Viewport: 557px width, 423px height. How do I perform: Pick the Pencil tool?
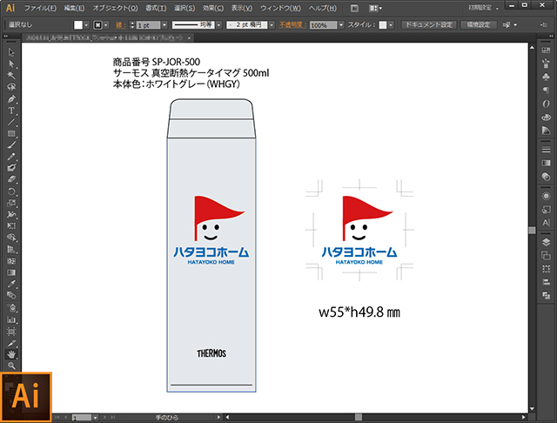tap(11, 157)
